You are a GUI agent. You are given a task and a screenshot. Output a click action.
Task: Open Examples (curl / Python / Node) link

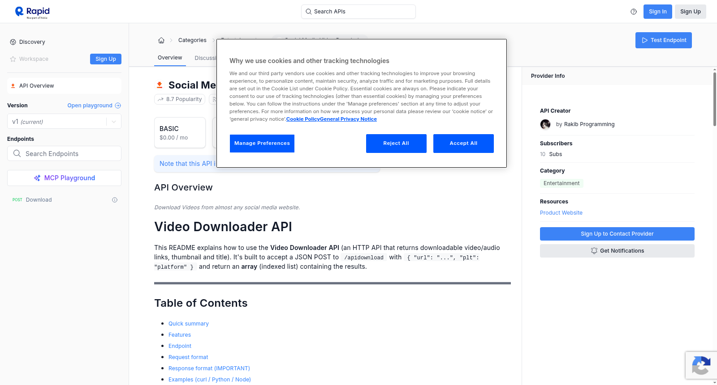[210, 380]
